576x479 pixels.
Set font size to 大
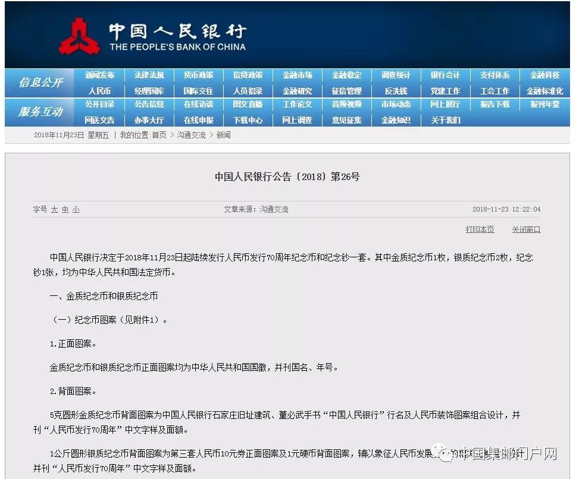[x=54, y=209]
